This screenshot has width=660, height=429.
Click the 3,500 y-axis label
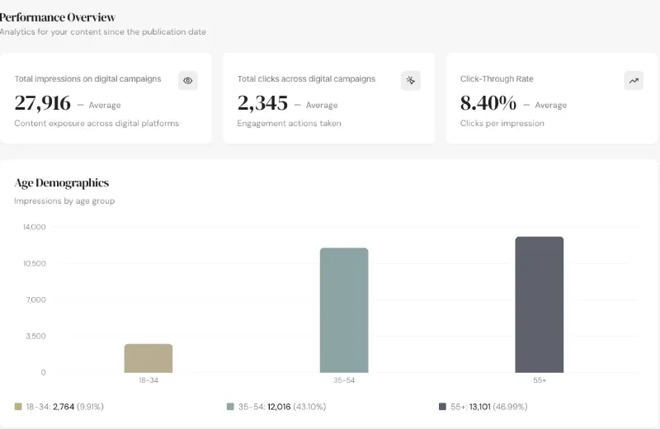35,336
